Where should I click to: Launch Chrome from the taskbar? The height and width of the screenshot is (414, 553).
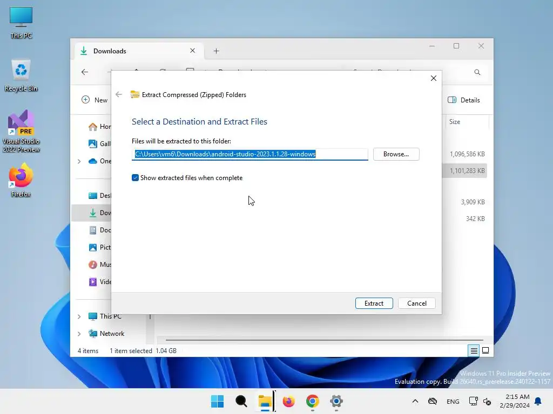[313, 401]
